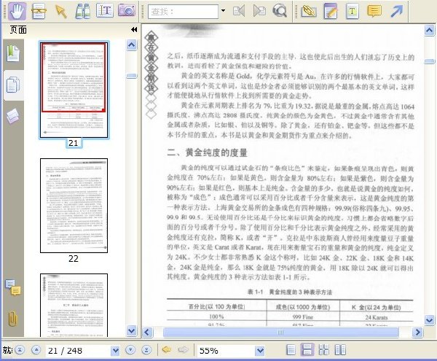The height and width of the screenshot is (361, 437).
Task: Select the blue arrow drawing tool
Action: [x=397, y=11]
